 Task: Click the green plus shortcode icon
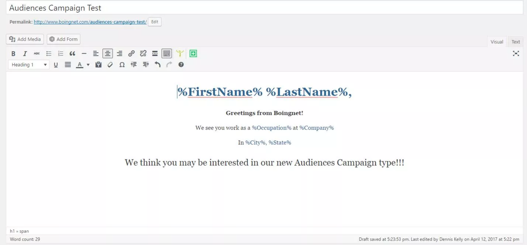[193, 54]
